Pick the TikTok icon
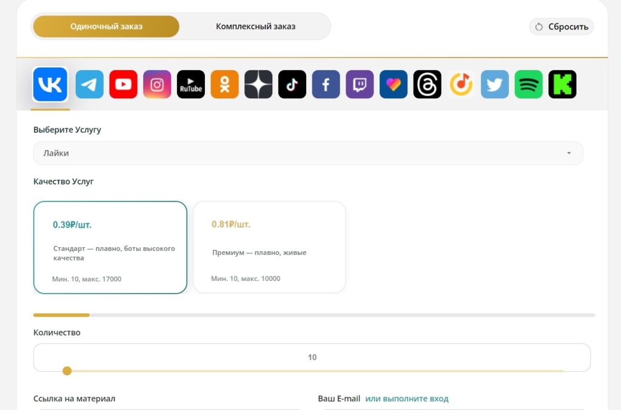Screen dimensions: 621x410 [x=292, y=84]
